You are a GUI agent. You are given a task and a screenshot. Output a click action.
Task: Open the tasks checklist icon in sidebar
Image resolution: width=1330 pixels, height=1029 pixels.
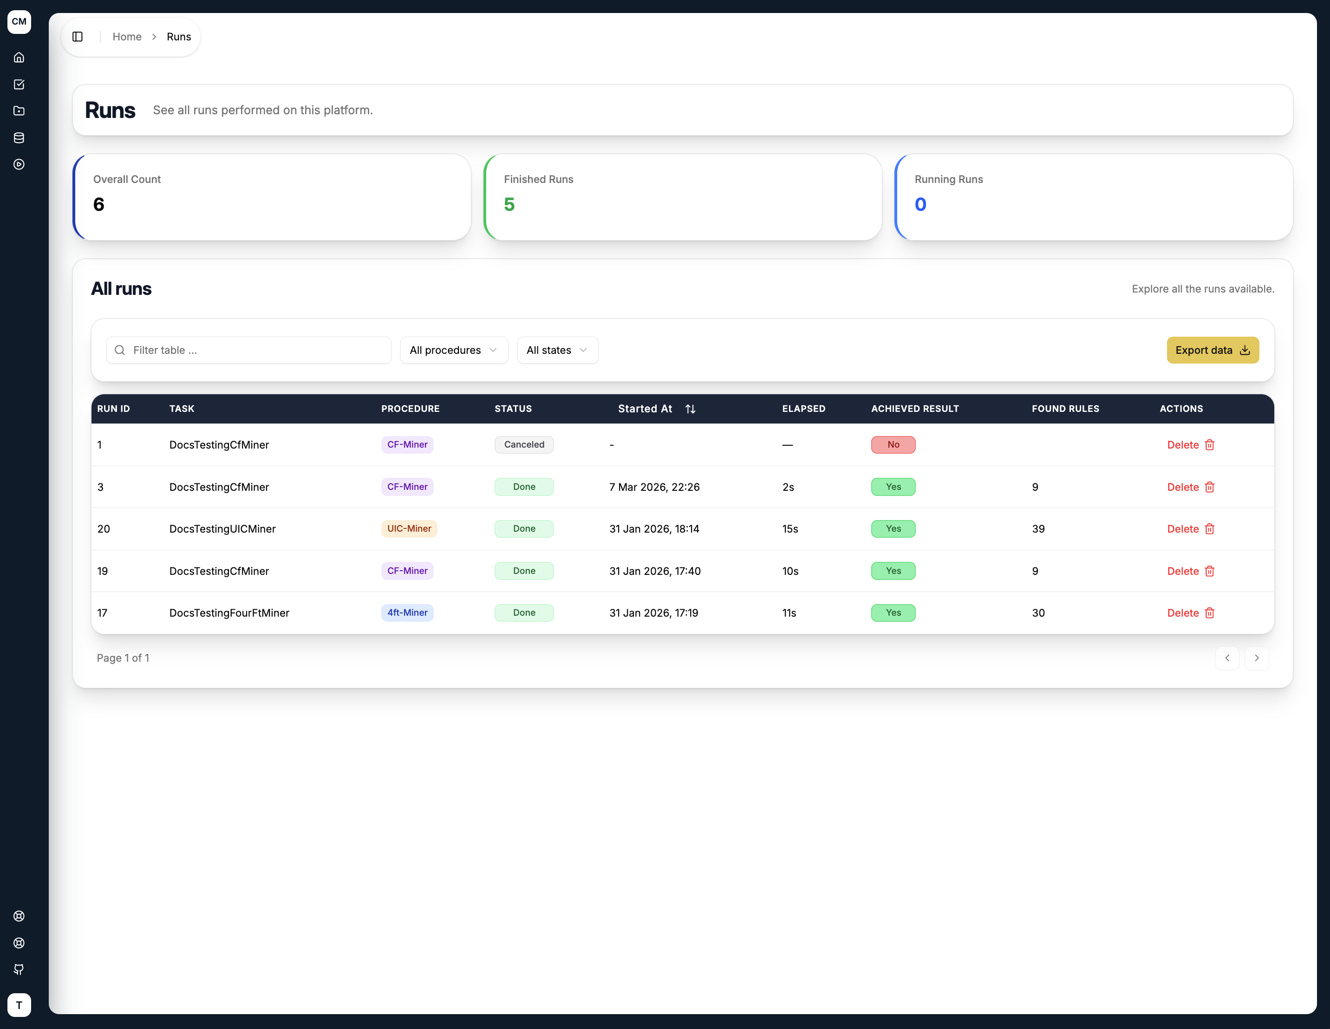[x=19, y=84]
